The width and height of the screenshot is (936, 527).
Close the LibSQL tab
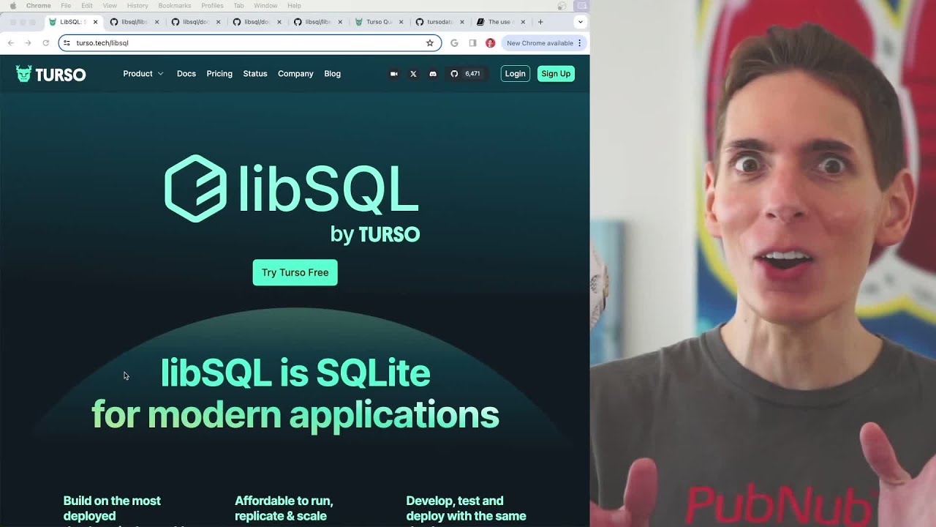tap(95, 22)
